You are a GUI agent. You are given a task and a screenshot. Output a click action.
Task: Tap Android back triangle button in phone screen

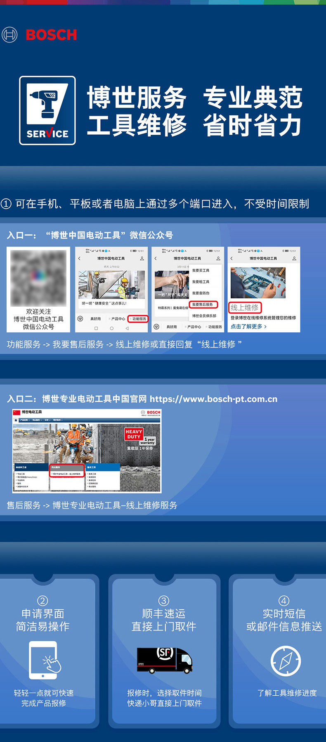[127, 328]
